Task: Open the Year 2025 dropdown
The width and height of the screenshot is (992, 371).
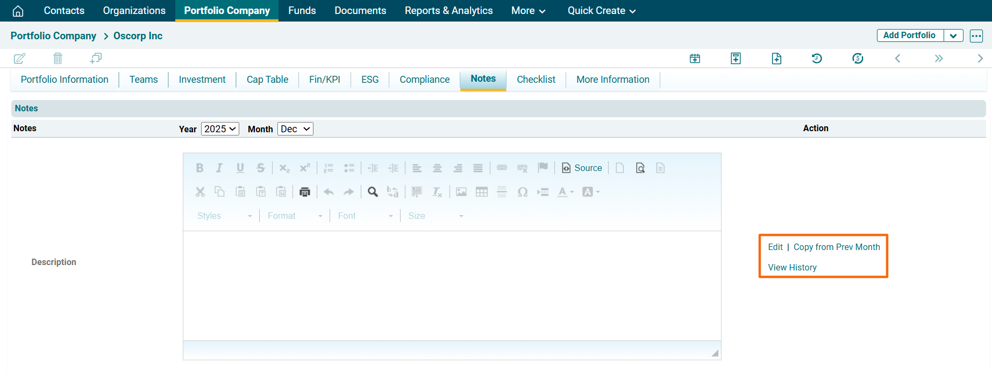Action: tap(220, 129)
